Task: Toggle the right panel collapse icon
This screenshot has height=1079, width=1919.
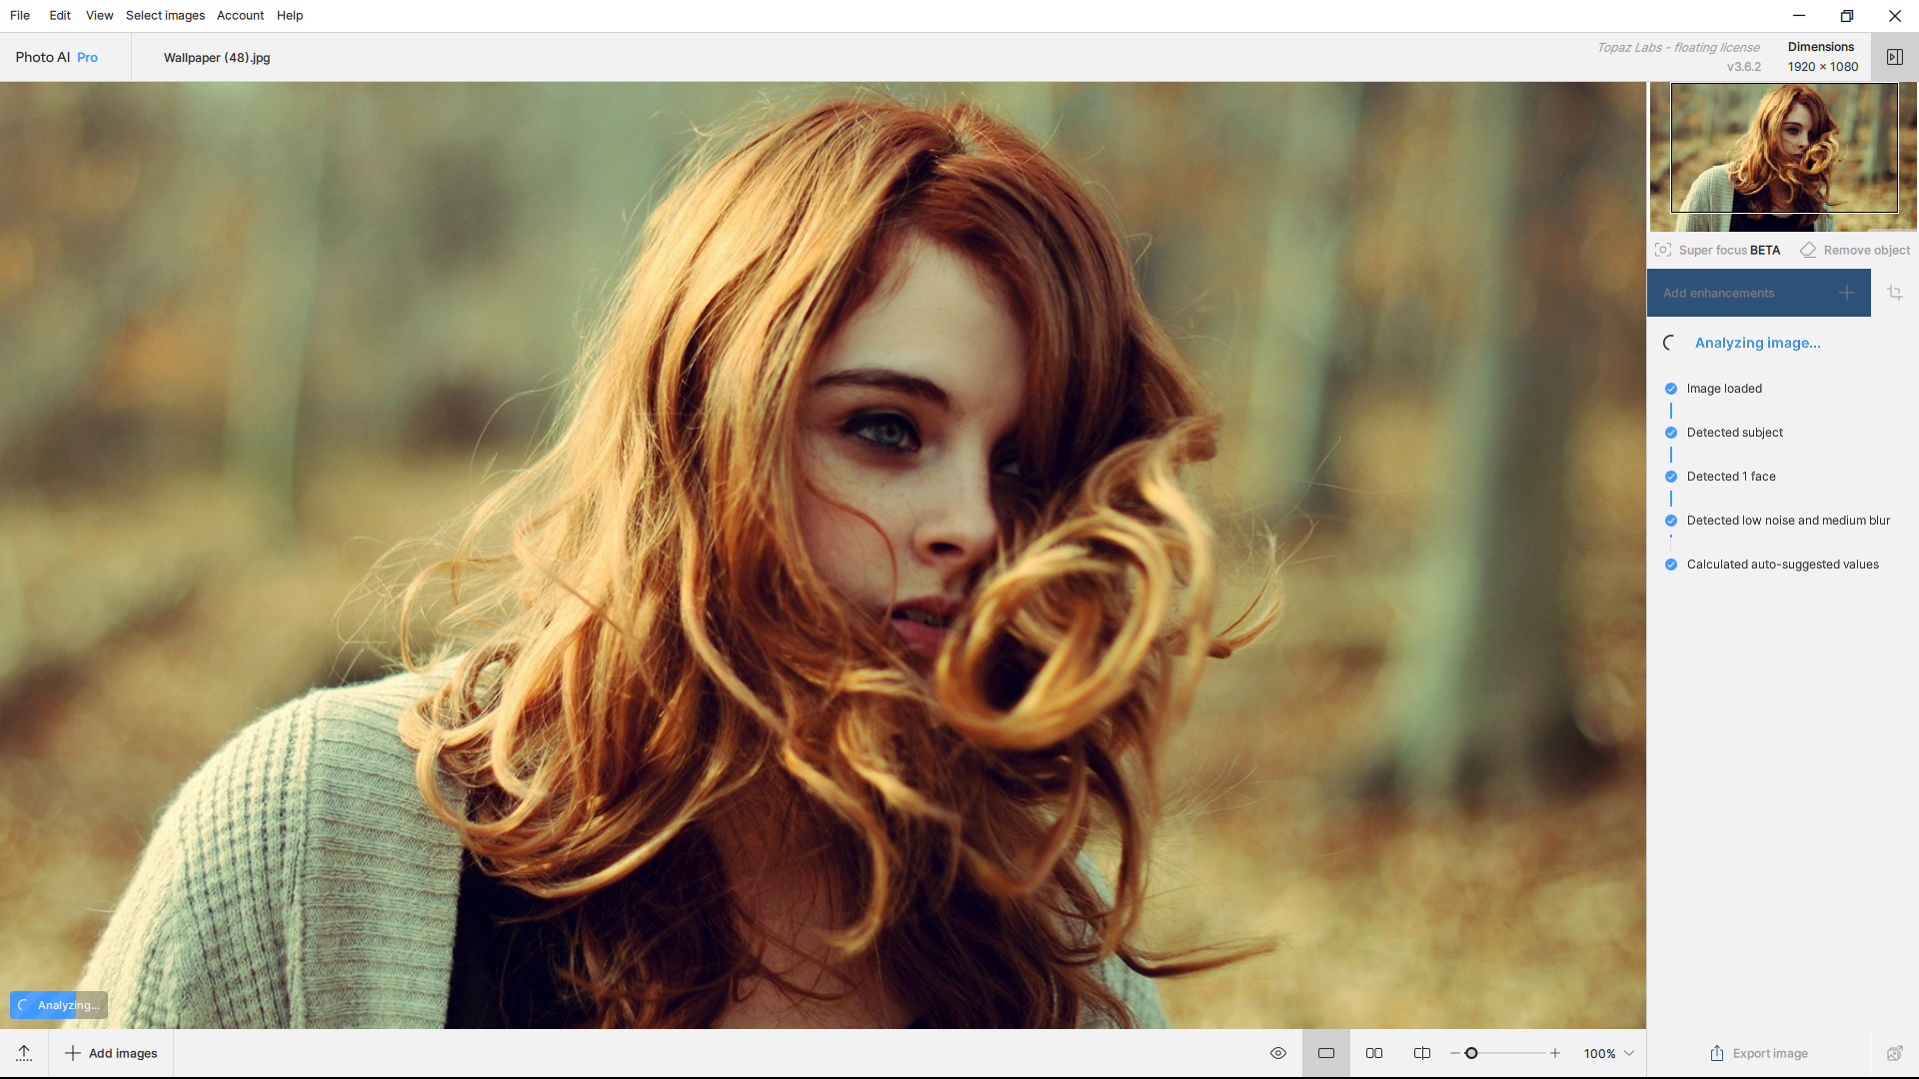Action: (1894, 57)
